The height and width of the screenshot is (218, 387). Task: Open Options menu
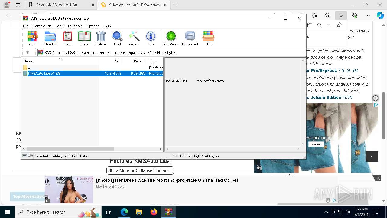[x=93, y=26]
